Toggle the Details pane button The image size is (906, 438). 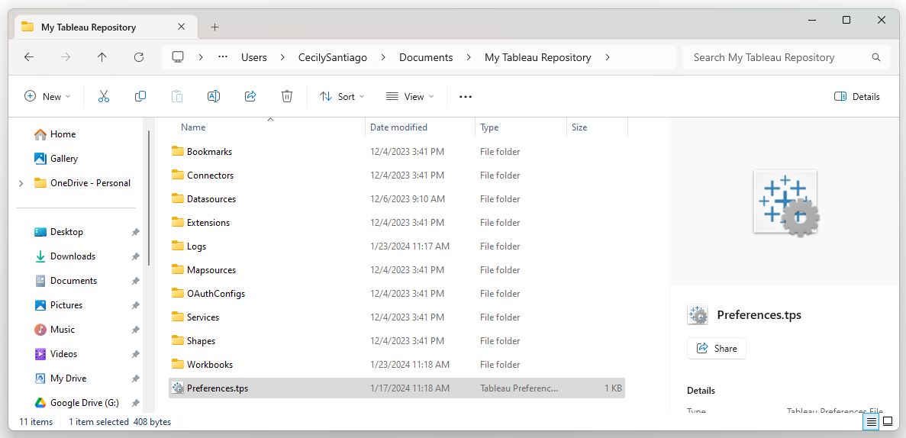click(857, 96)
